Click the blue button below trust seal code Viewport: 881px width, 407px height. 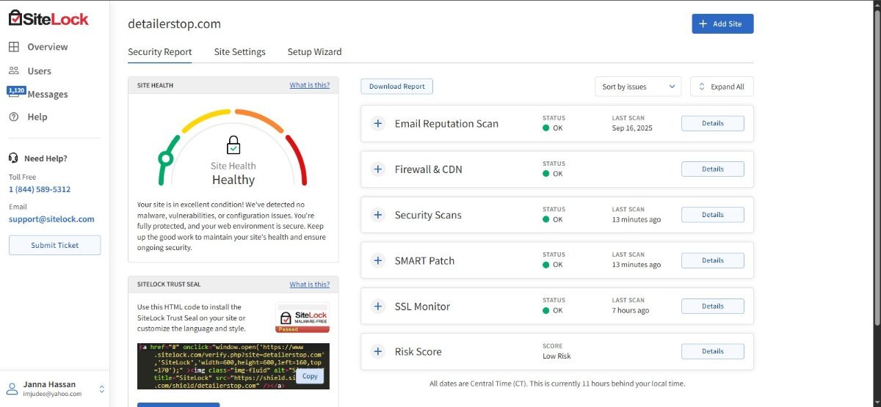178,404
